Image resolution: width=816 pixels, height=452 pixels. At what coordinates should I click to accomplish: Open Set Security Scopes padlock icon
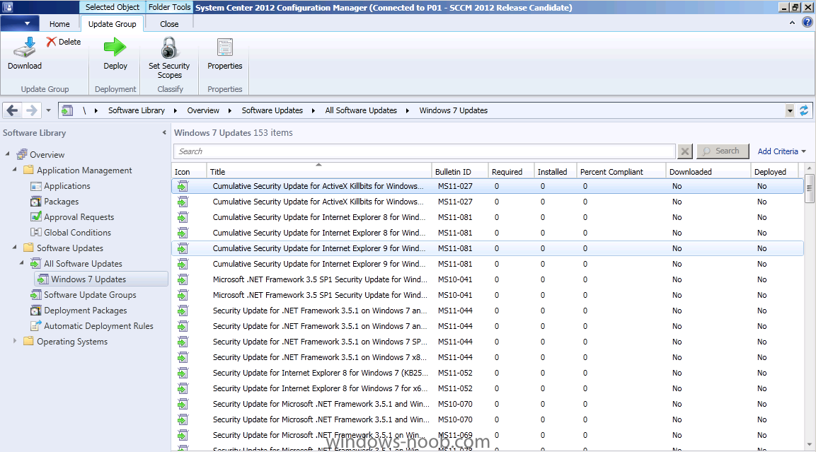tap(168, 47)
